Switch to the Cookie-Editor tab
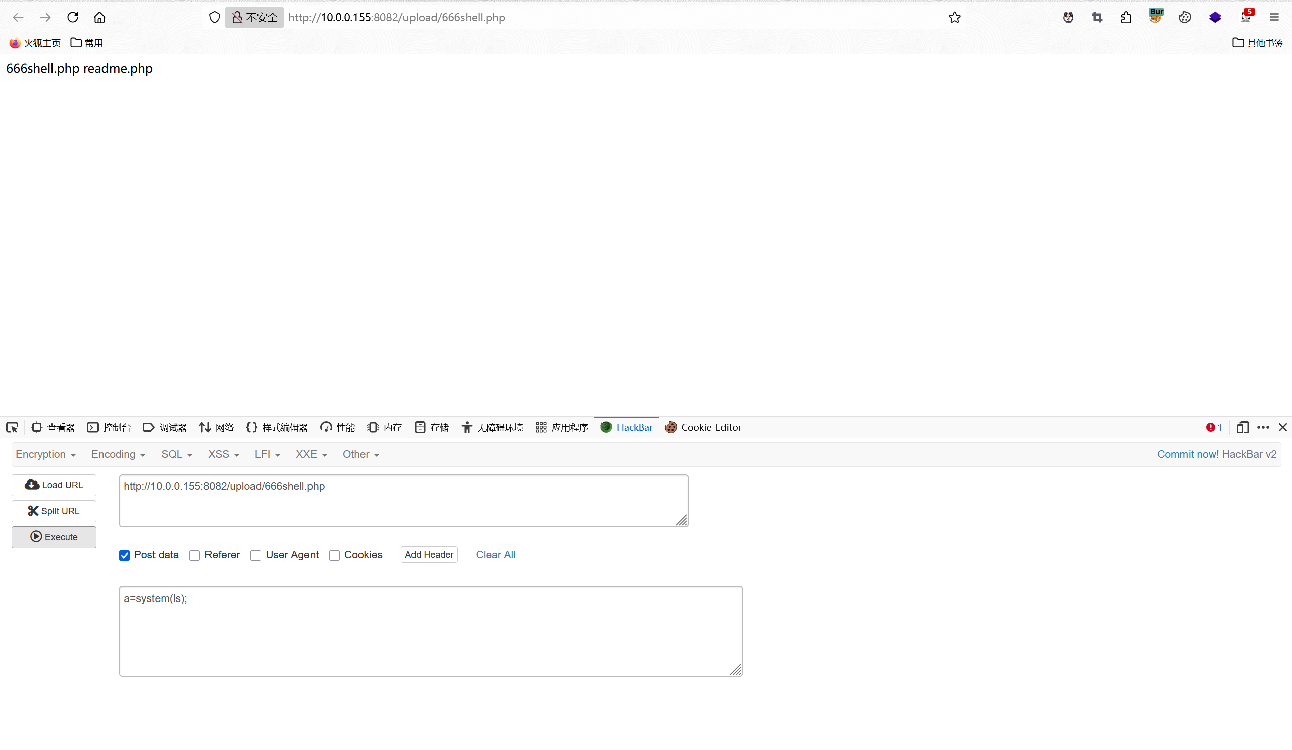The height and width of the screenshot is (750, 1292). click(703, 427)
